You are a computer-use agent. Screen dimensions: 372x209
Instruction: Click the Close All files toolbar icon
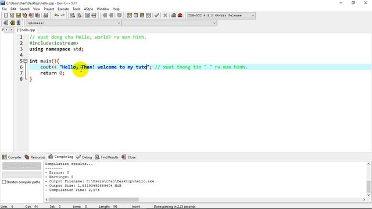click(37, 16)
